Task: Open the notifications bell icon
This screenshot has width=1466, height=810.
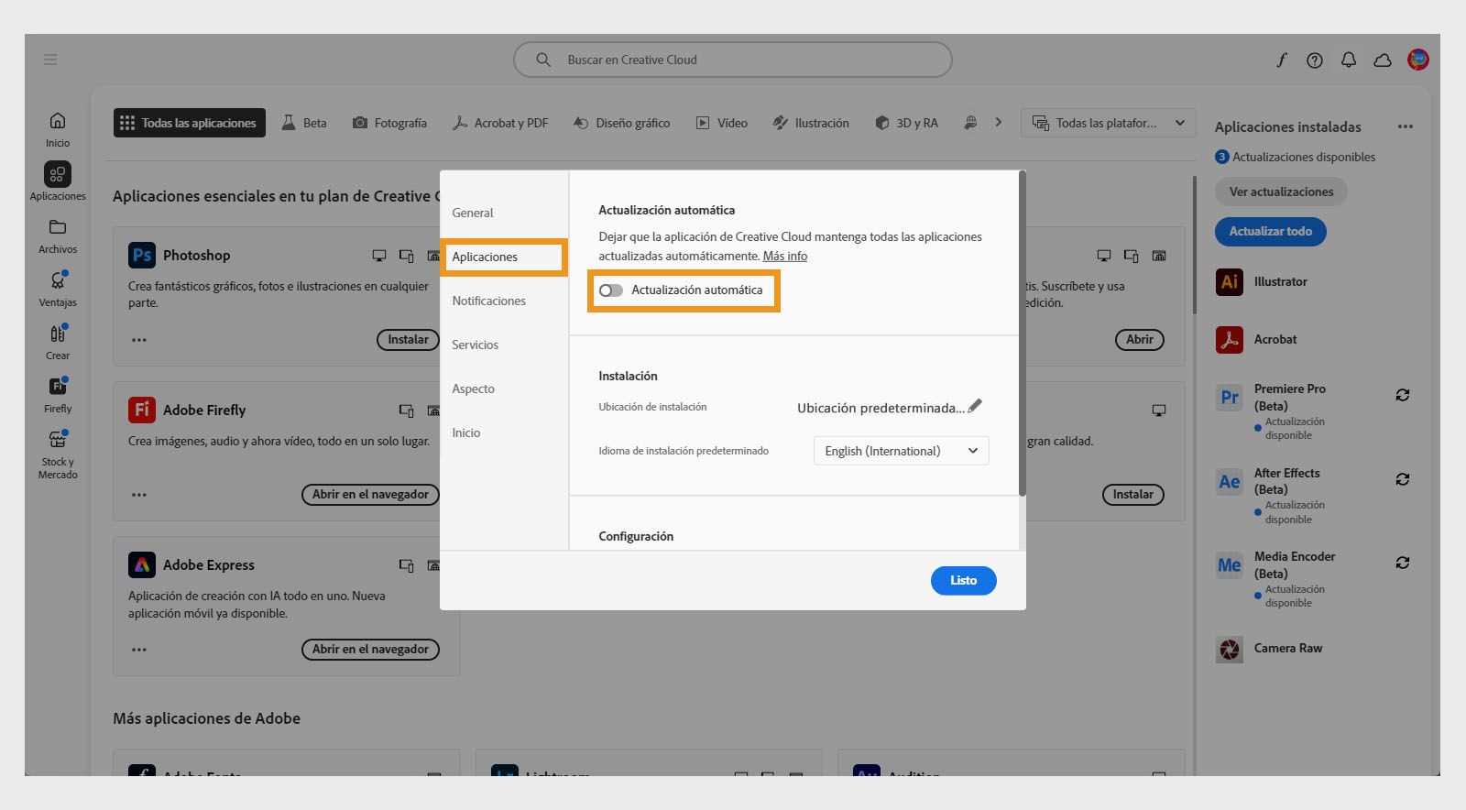Action: tap(1349, 60)
